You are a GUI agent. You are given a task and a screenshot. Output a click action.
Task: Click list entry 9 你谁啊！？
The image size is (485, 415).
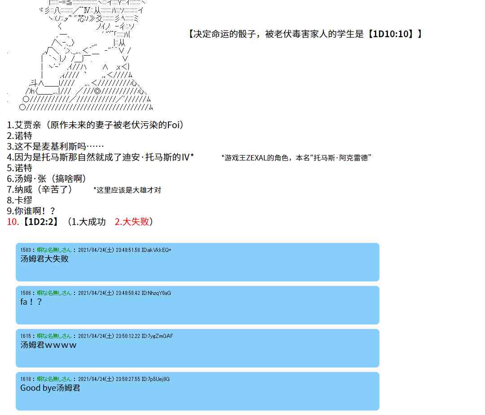coord(31,211)
